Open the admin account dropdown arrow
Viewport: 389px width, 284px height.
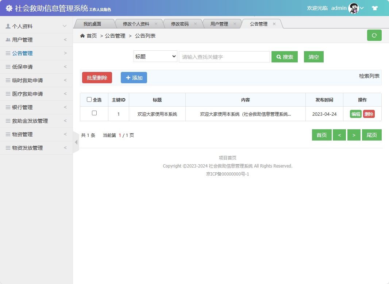click(362, 8)
